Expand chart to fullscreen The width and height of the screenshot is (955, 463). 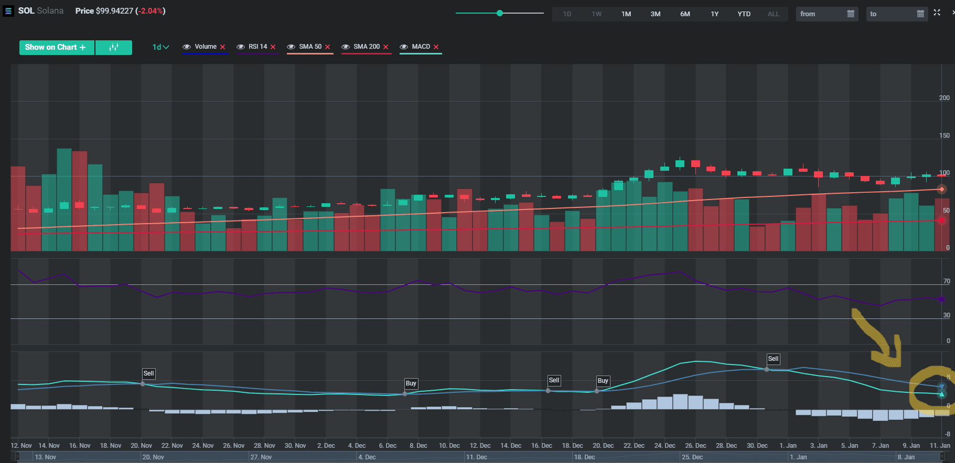click(x=937, y=13)
